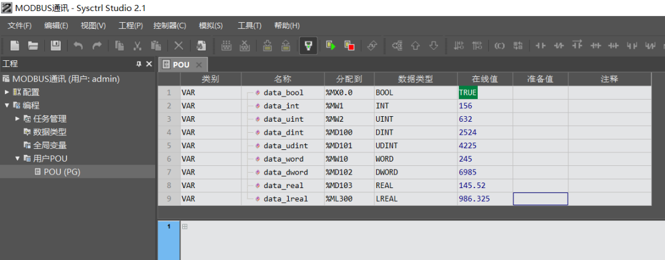Pin the 工程 panel
The height and width of the screenshot is (260, 665).
tap(139, 64)
